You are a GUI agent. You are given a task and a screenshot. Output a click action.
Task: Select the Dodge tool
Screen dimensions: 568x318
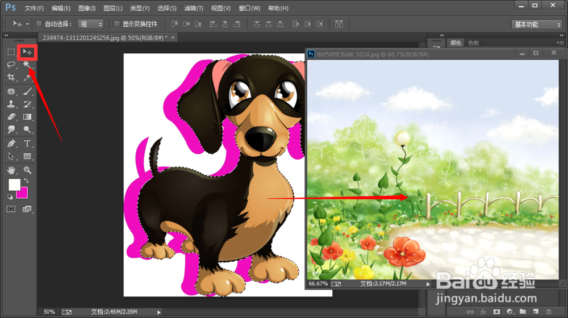tap(27, 129)
